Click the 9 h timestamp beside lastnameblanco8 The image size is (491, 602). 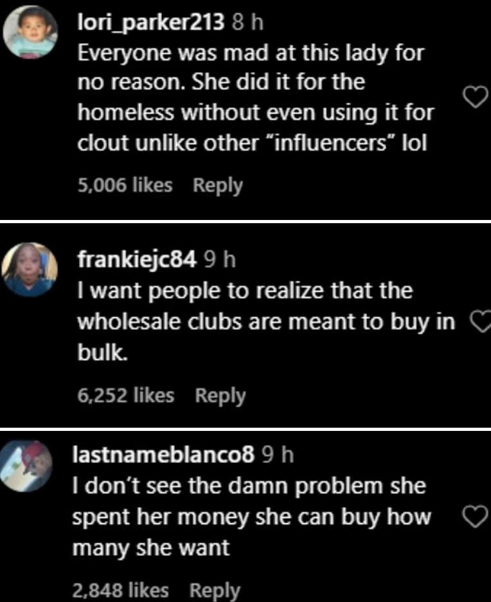pyautogui.click(x=278, y=455)
